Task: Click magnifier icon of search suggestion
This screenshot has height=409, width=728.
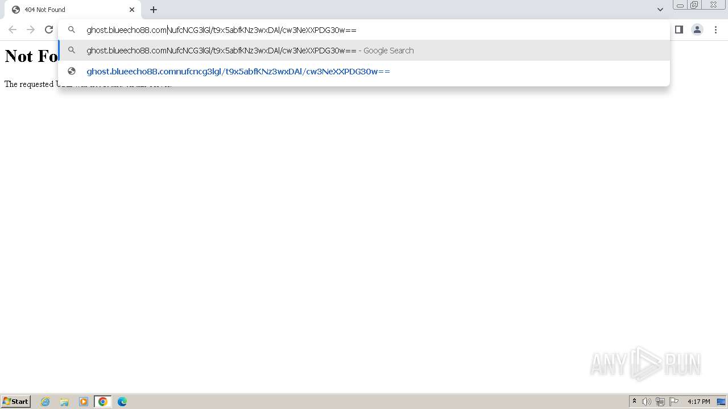Action: (x=72, y=51)
